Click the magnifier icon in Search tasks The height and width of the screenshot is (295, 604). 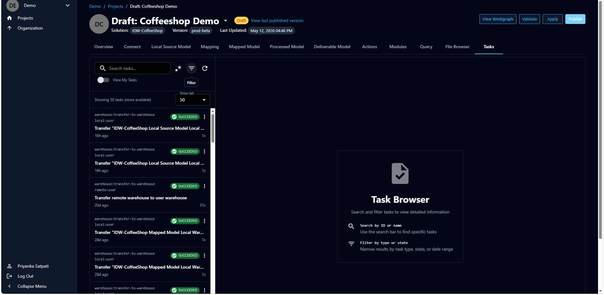pyautogui.click(x=103, y=68)
